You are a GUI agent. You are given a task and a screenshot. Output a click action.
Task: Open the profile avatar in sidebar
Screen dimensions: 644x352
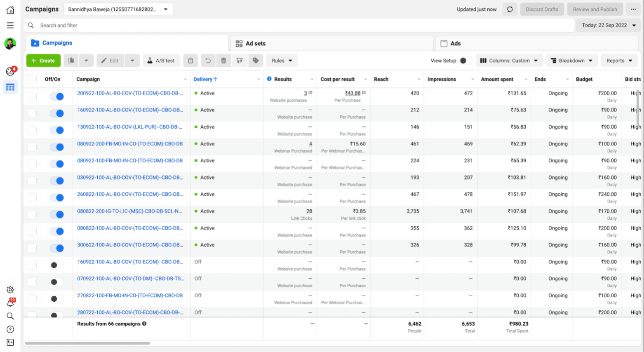[10, 43]
